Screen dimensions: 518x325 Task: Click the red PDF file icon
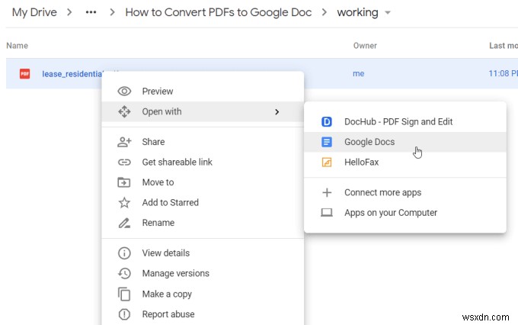[x=25, y=73]
